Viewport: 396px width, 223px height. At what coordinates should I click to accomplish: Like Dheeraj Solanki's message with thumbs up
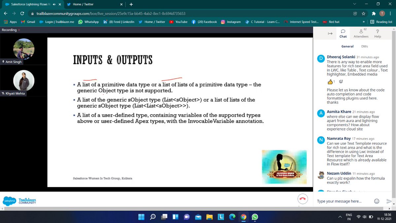coord(330,82)
